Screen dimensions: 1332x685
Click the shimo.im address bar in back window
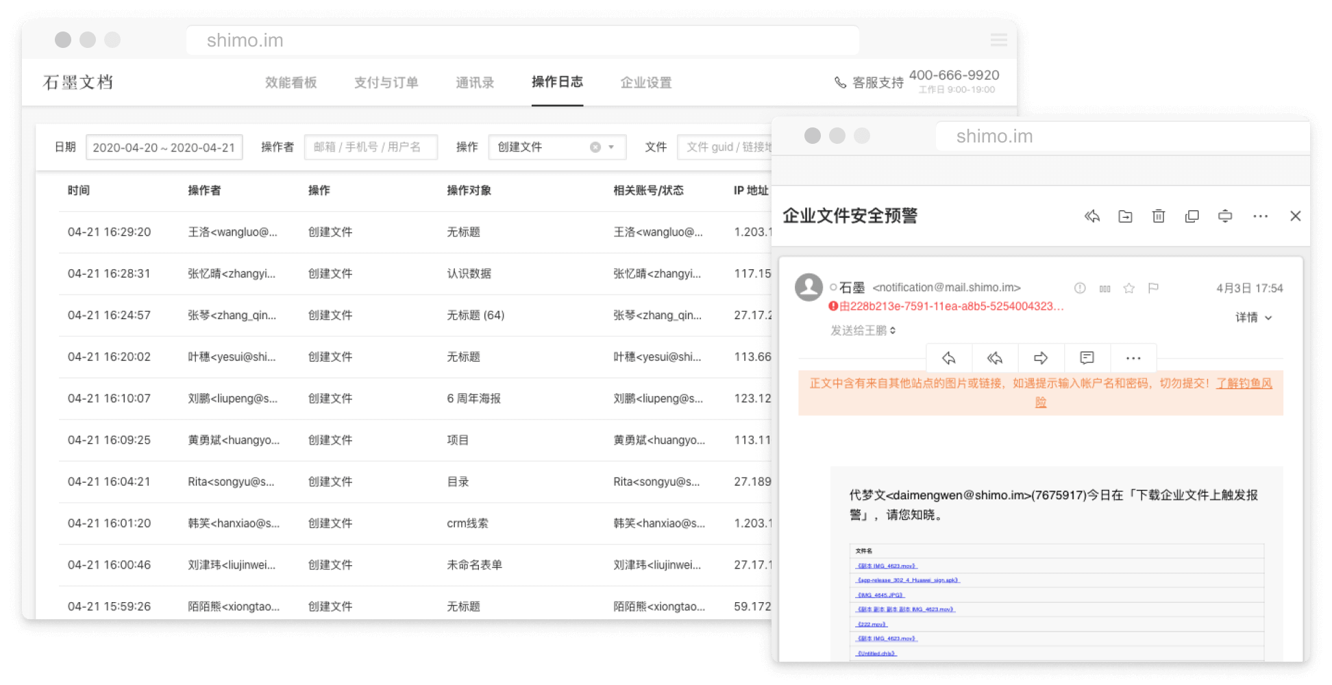[x=522, y=40]
